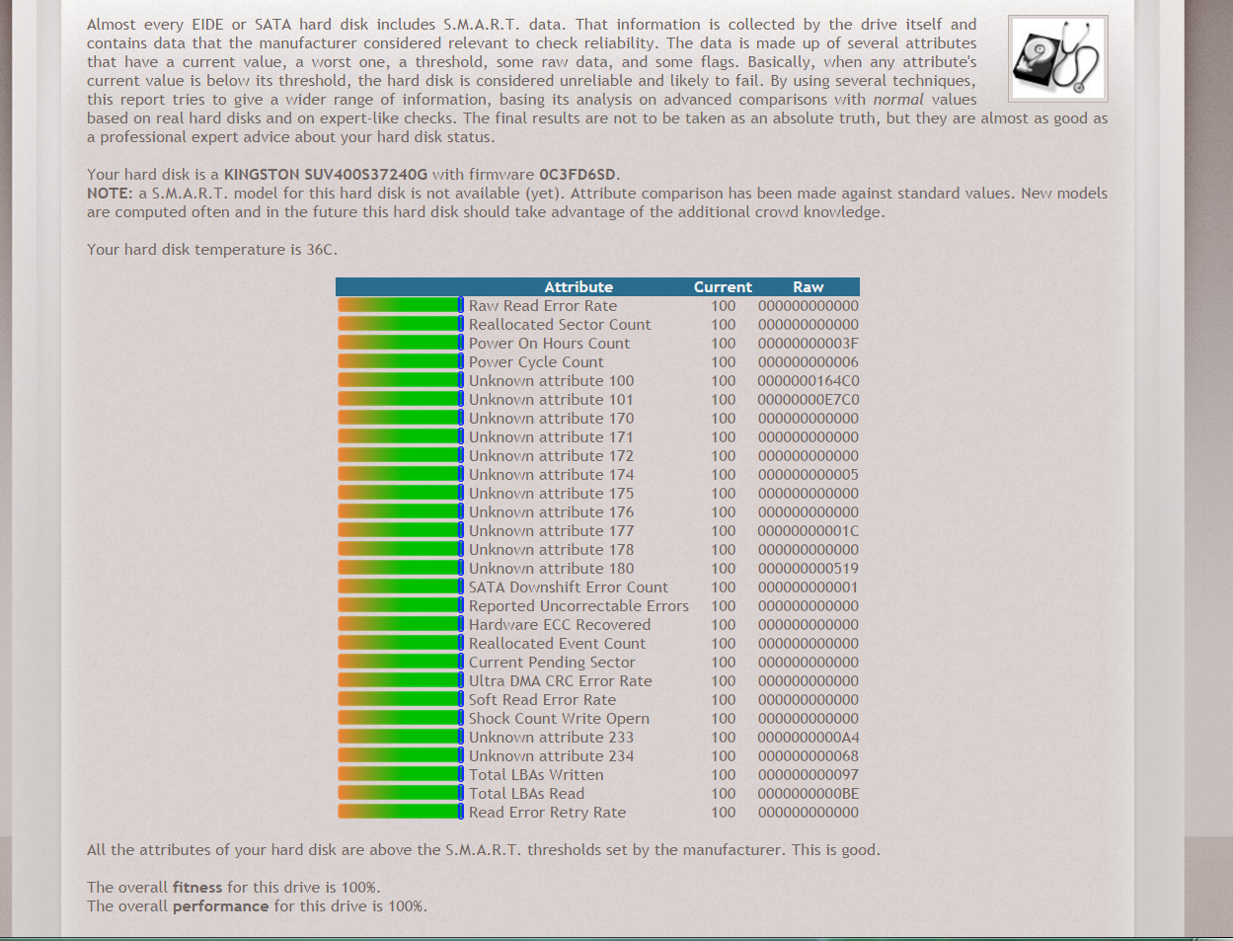Viewport: 1233px width, 941px height.
Task: Click the Current column header
Action: point(723,287)
